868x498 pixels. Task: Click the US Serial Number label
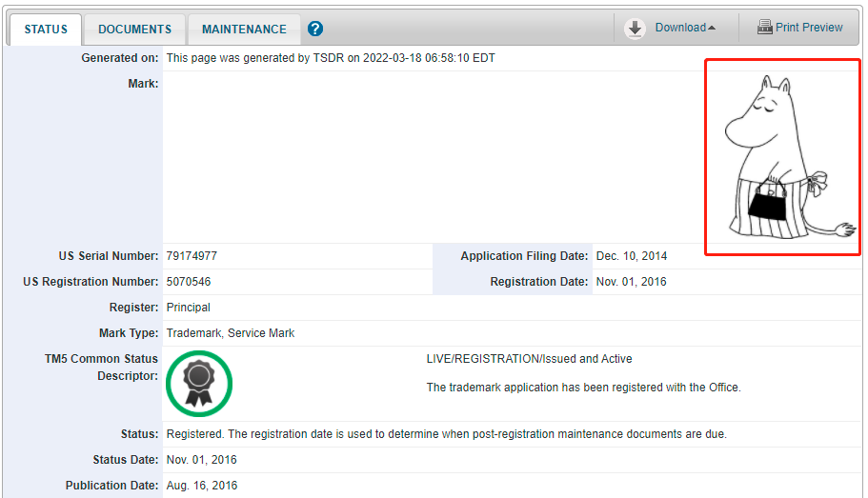point(109,256)
